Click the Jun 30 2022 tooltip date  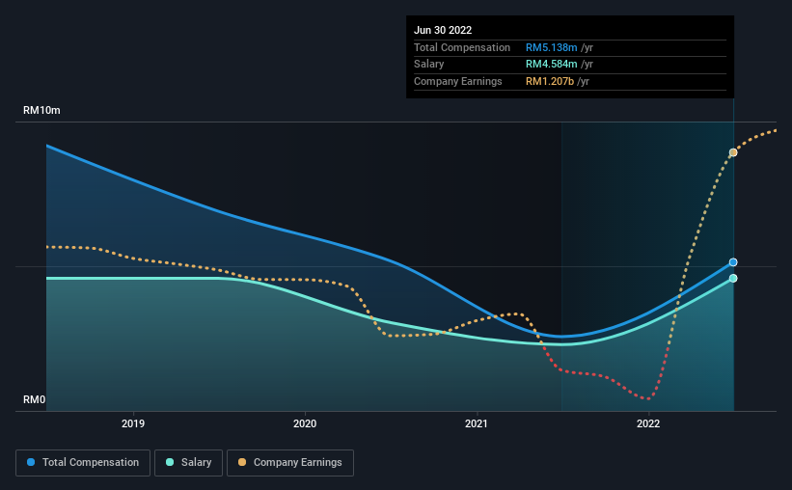tap(443, 30)
